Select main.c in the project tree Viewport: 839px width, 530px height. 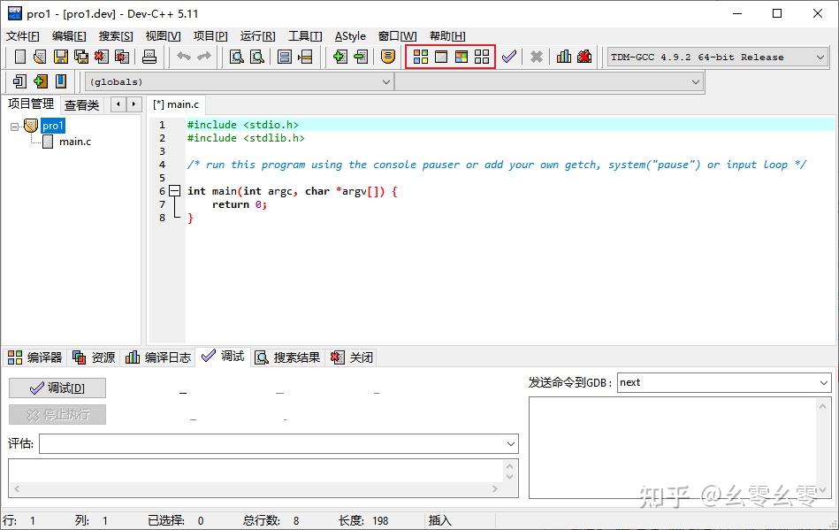(75, 142)
